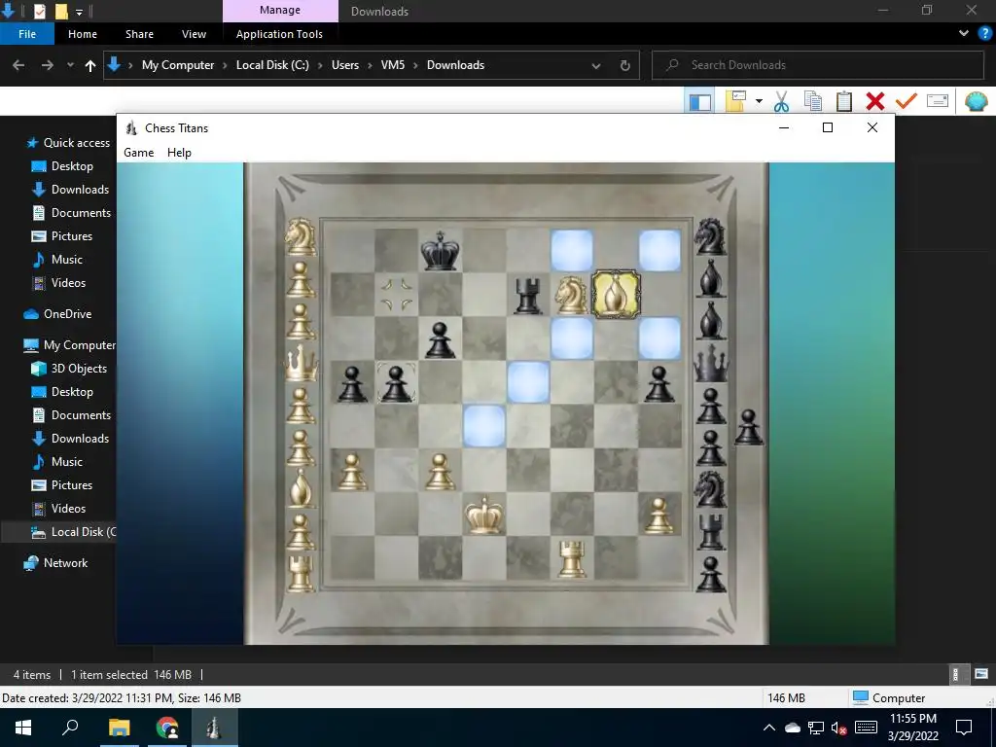996x747 pixels.
Task: Toggle the preview pane toolbar button
Action: pyautogui.click(x=700, y=101)
